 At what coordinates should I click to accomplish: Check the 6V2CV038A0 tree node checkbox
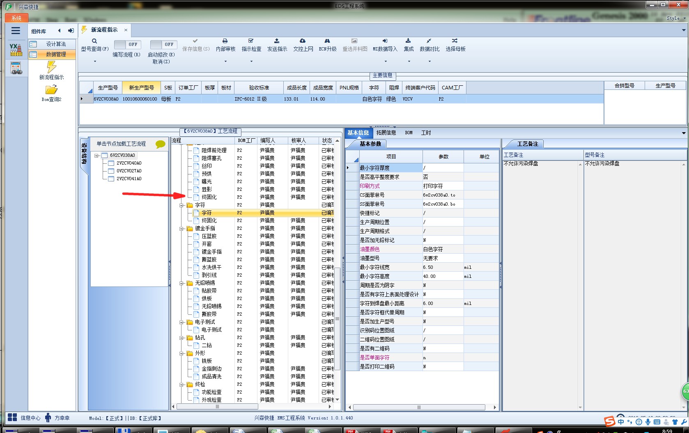pos(104,156)
